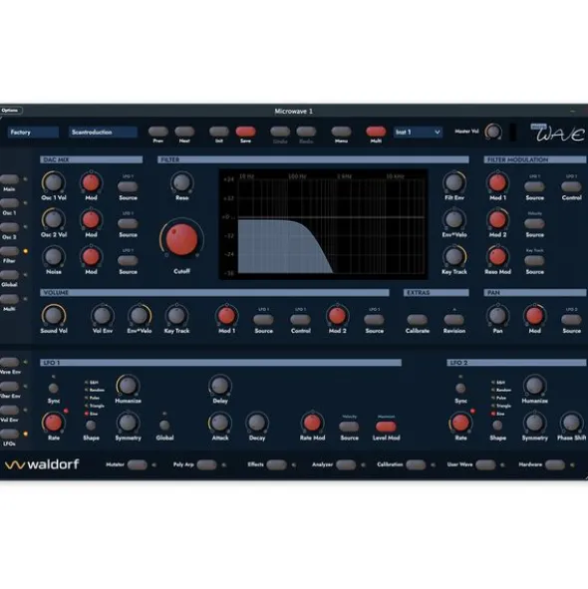The image size is (588, 589).
Task: Toggle the Global button in LFO 1
Action: pyautogui.click(x=164, y=426)
